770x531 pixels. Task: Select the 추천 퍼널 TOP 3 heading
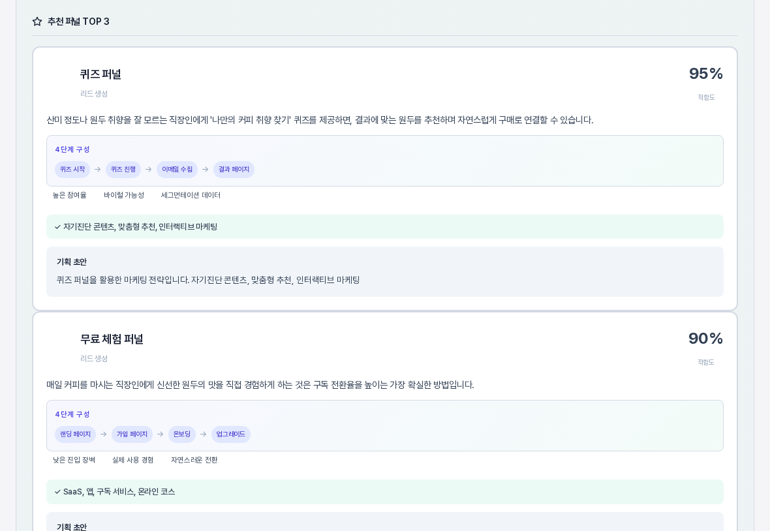[x=78, y=22]
